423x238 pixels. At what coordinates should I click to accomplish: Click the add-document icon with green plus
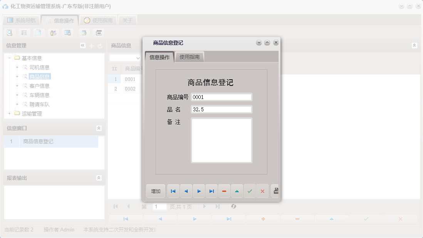click(84, 33)
